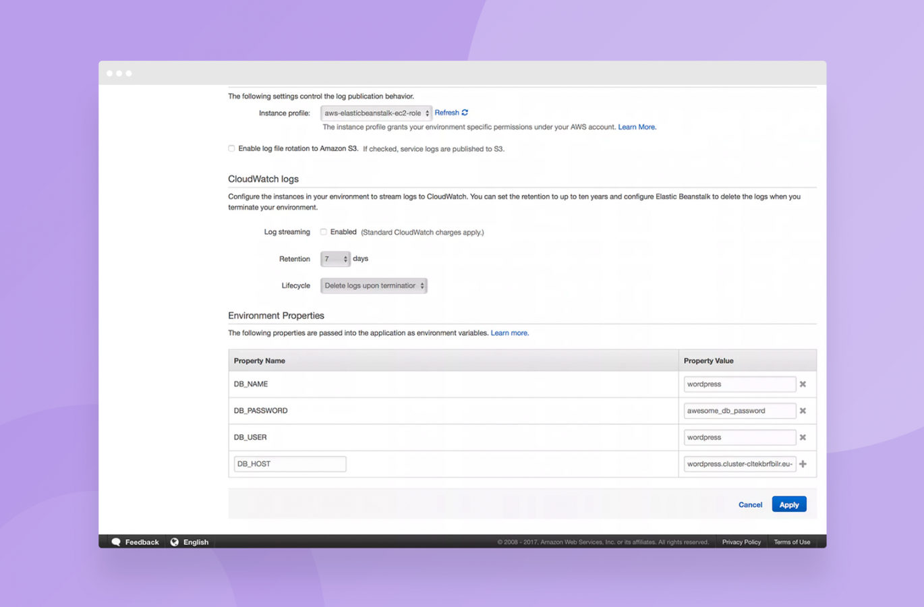Enable log file rotation to Amazon S3
Viewport: 924px width, 607px height.
tap(231, 148)
